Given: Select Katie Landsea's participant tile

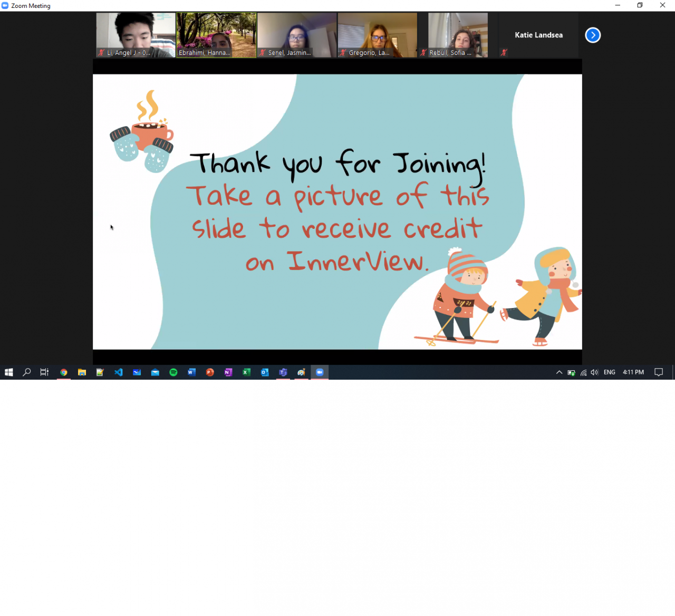Looking at the screenshot, I should [539, 35].
